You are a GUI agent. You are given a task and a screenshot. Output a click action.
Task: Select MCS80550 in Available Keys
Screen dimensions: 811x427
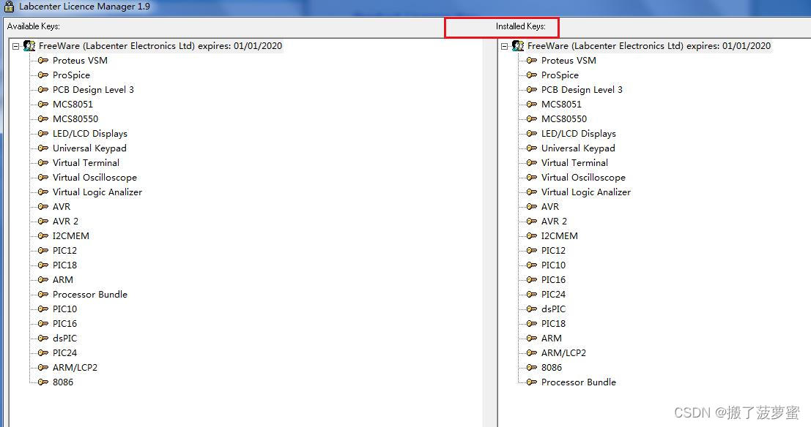click(x=75, y=118)
